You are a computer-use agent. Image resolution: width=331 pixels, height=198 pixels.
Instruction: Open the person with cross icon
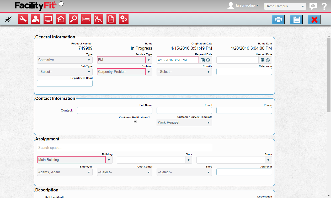[36, 19]
